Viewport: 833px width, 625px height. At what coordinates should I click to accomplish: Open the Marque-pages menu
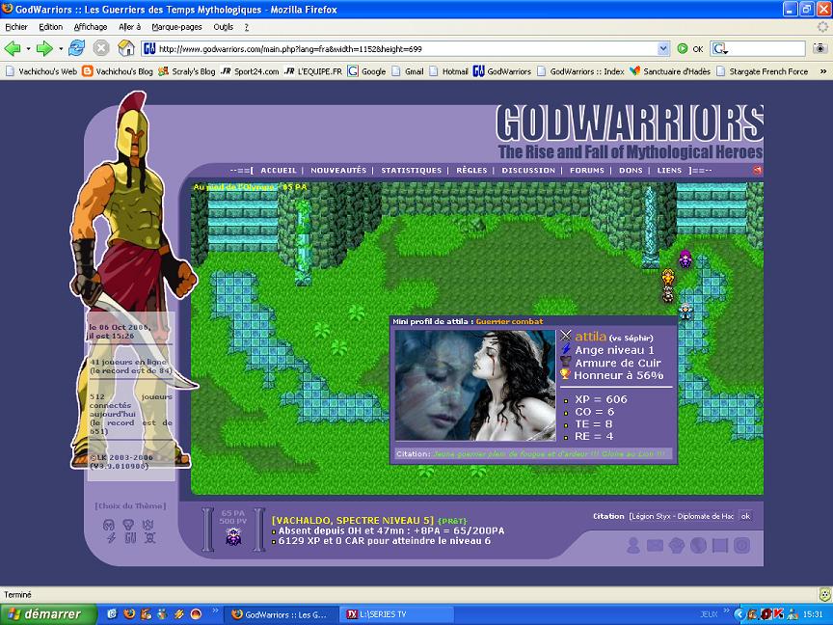click(176, 27)
